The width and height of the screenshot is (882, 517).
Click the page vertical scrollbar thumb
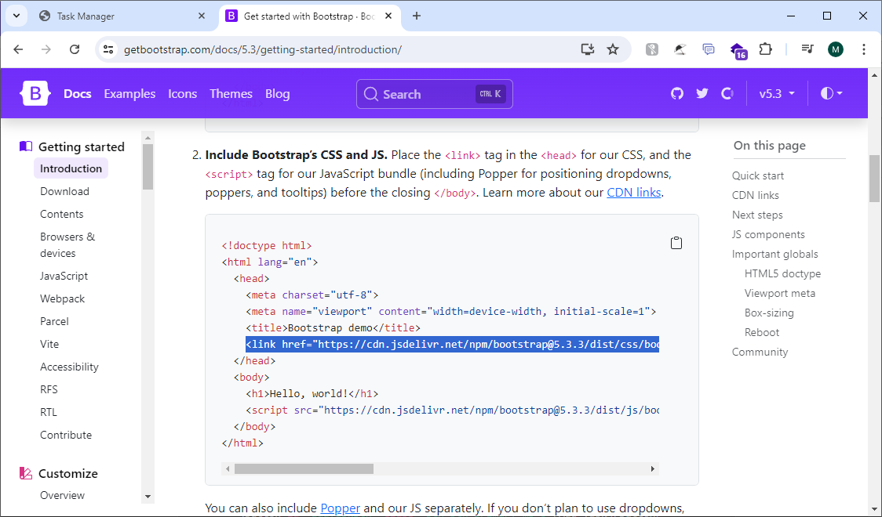pos(874,178)
